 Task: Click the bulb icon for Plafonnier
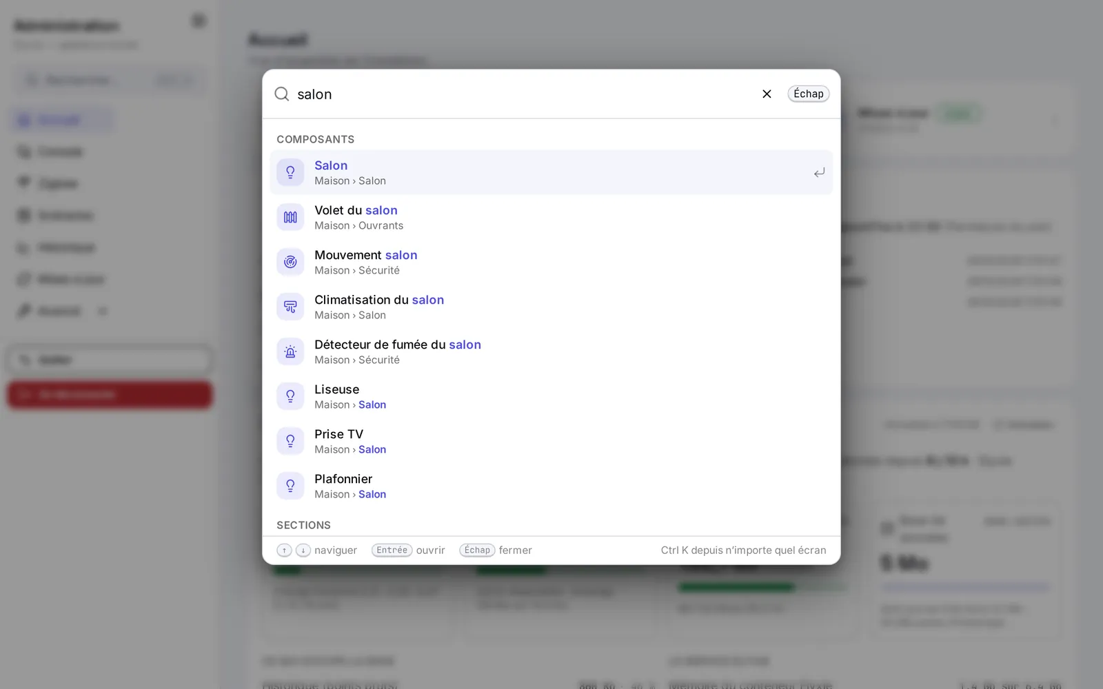pyautogui.click(x=290, y=486)
